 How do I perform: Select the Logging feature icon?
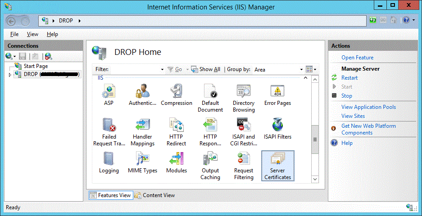[x=109, y=159]
